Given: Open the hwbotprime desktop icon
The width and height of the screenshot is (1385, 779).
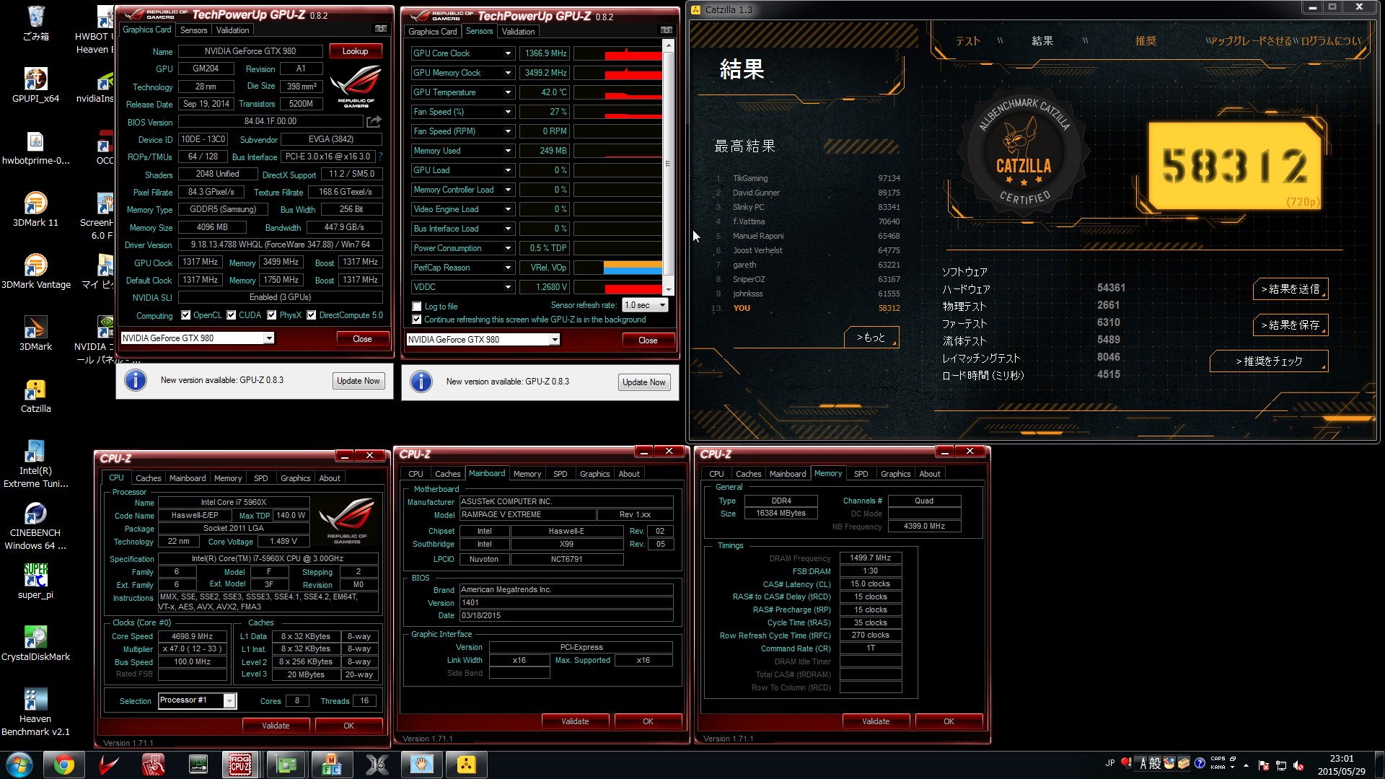Looking at the screenshot, I should (x=35, y=148).
